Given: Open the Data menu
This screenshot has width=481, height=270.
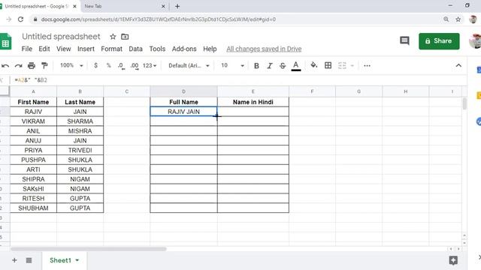Looking at the screenshot, I should pyautogui.click(x=135, y=49).
